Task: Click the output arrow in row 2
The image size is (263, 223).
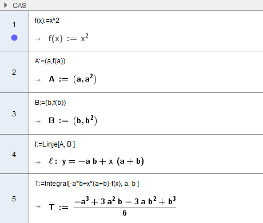Action: coord(38,80)
